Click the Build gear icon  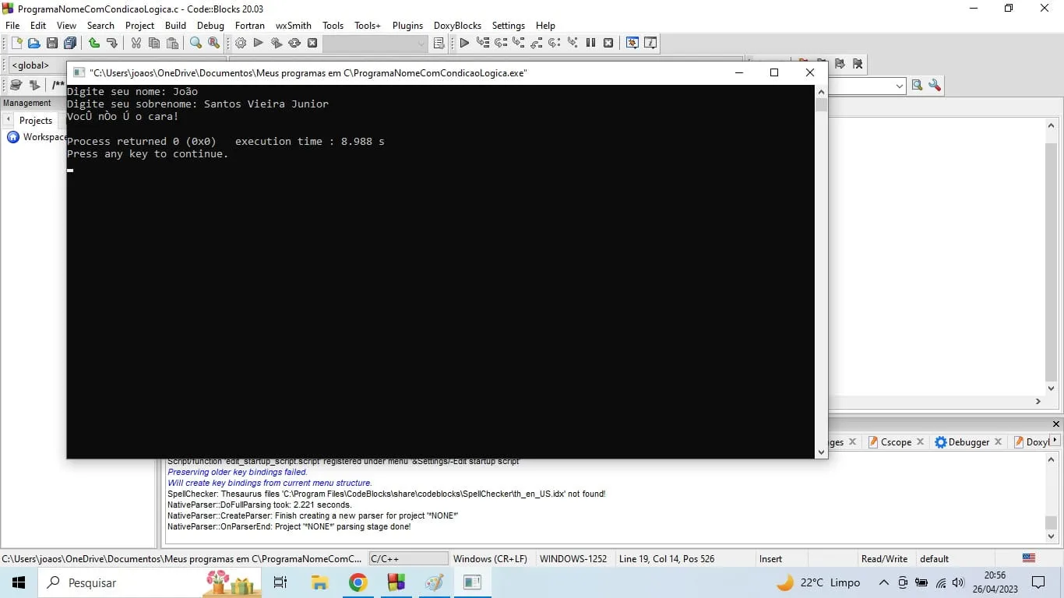pyautogui.click(x=241, y=44)
